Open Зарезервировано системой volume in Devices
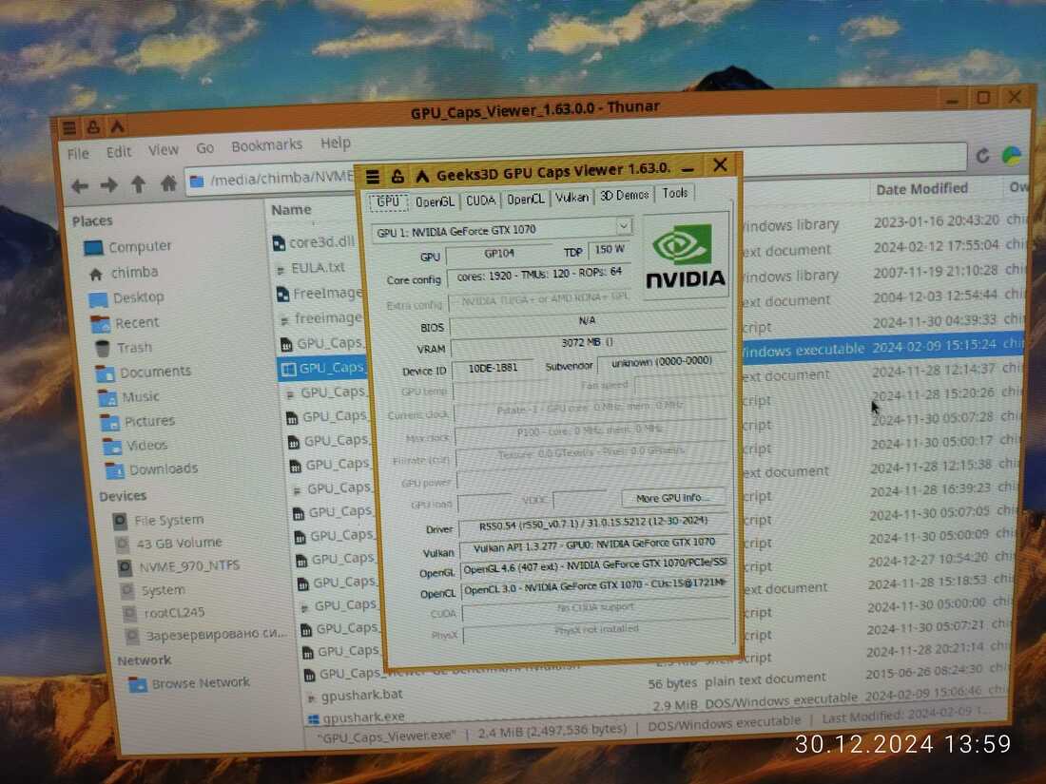Image resolution: width=1046 pixels, height=784 pixels. 205,634
